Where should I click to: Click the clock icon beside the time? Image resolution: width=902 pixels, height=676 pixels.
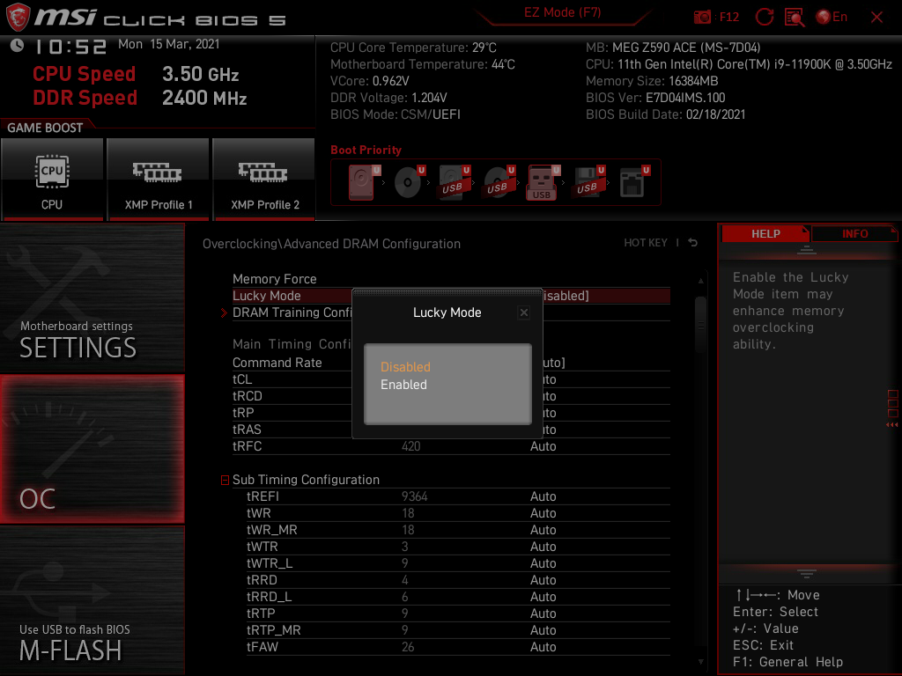[x=17, y=45]
